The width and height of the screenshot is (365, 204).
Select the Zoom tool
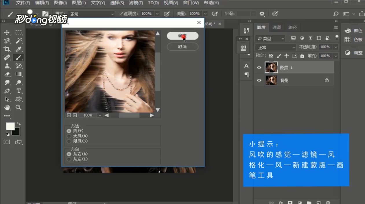pyautogui.click(x=19, y=108)
